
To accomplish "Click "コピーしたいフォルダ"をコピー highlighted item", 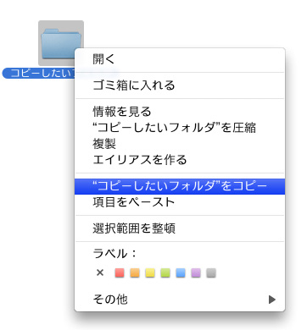I will [x=180, y=186].
